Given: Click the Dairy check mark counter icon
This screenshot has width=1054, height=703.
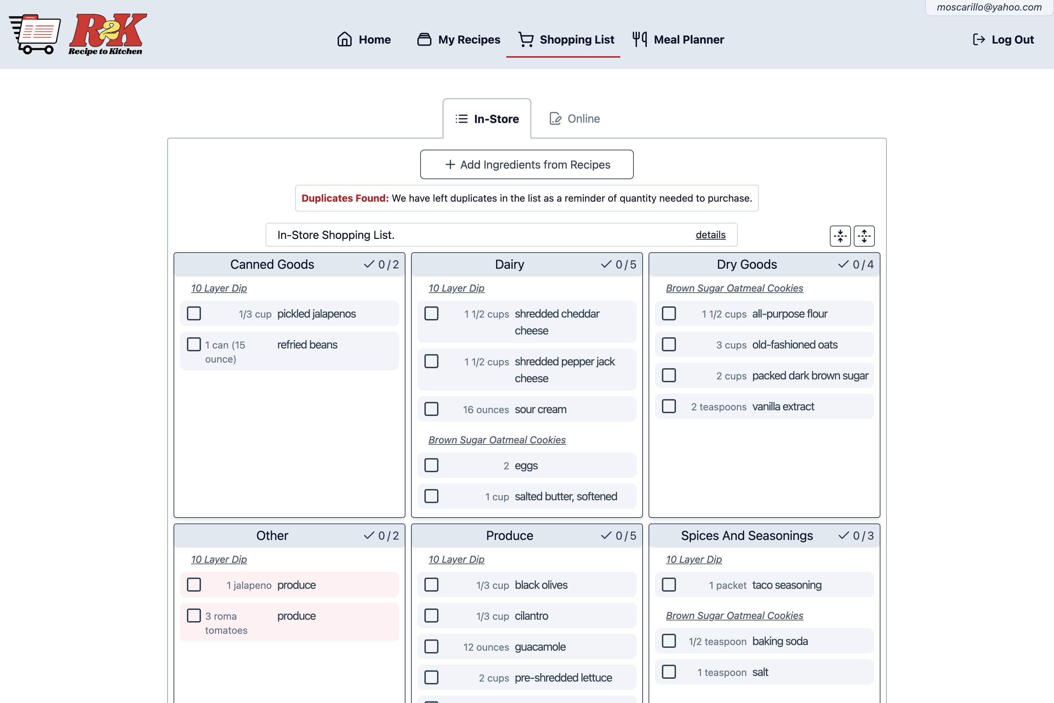Looking at the screenshot, I should (x=606, y=265).
